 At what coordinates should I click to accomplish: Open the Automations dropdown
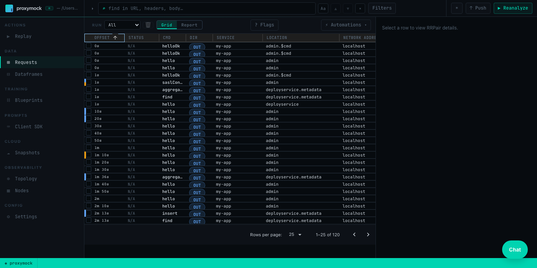(x=346, y=25)
